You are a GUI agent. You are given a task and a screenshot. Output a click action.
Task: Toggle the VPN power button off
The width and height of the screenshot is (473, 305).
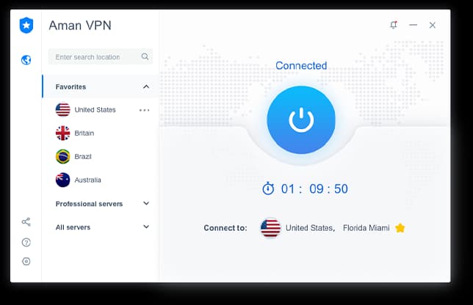point(301,120)
